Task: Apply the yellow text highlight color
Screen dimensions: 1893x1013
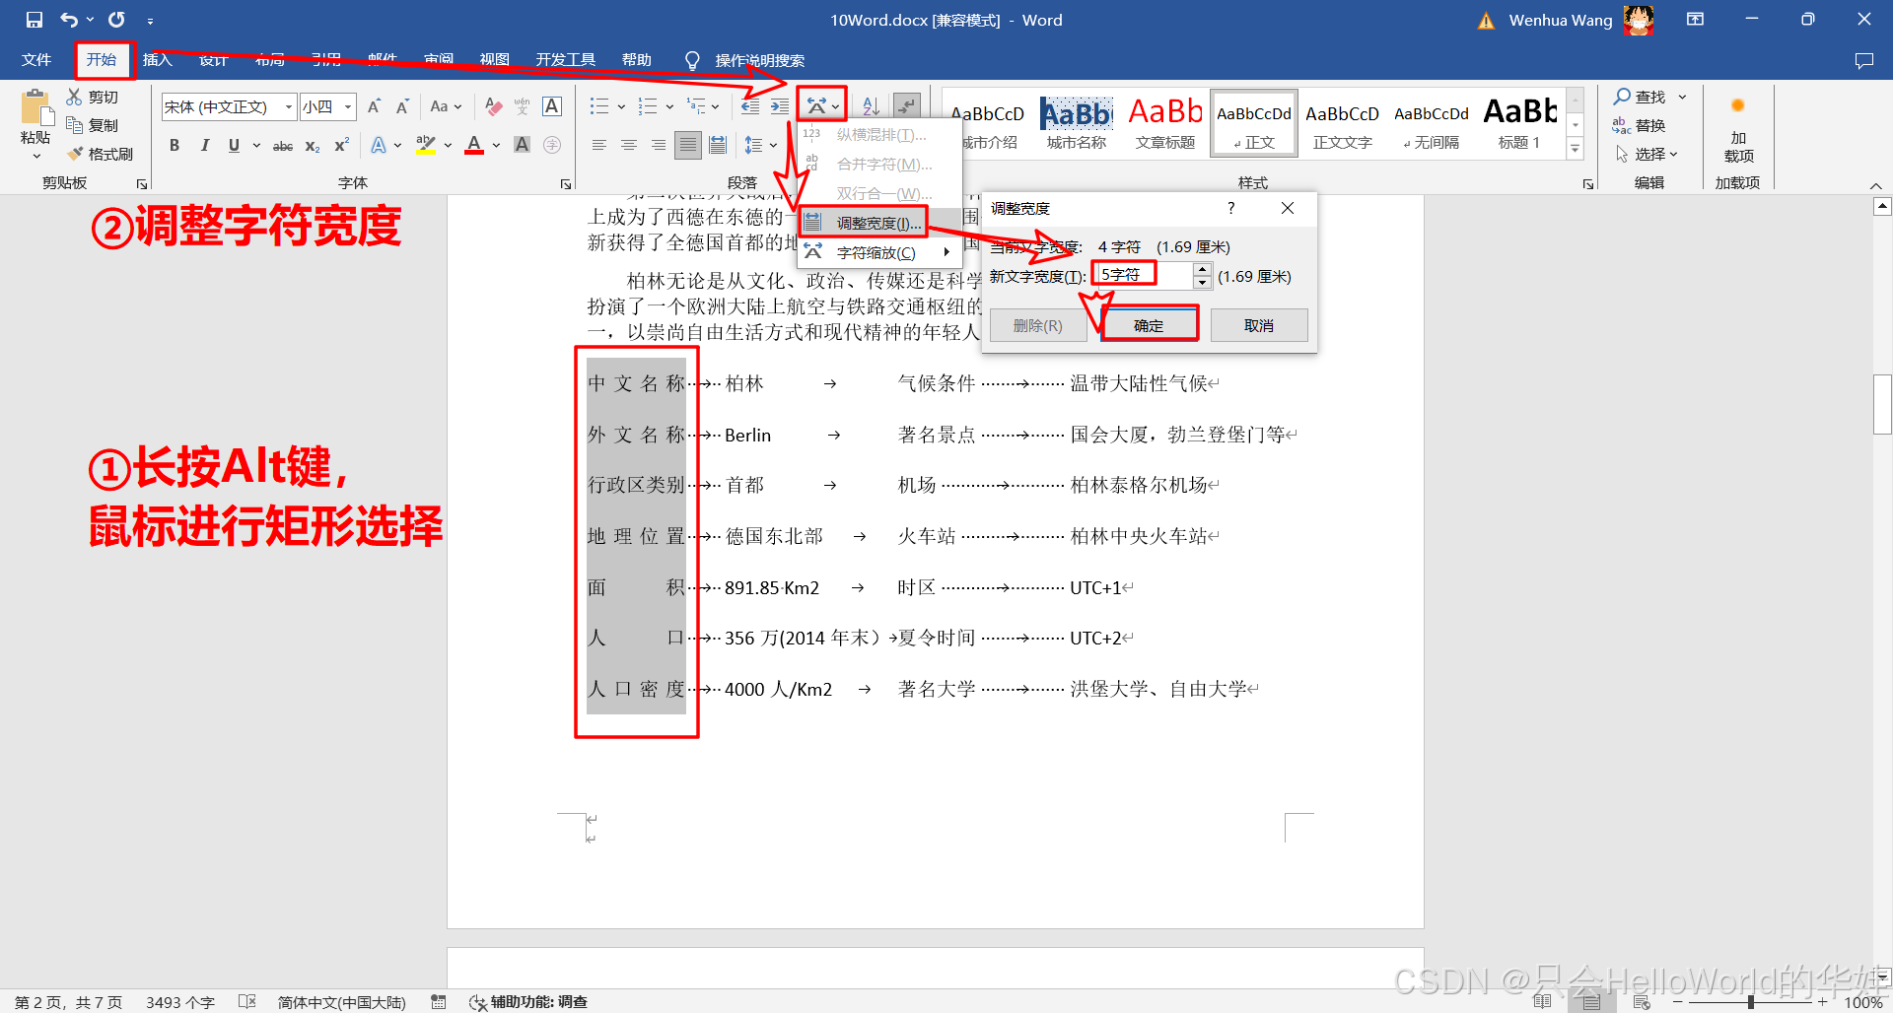Action: (x=425, y=145)
